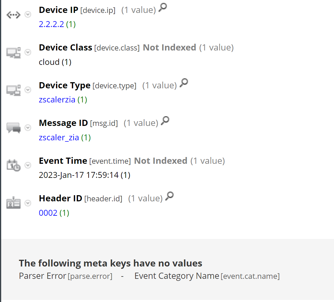
Task: Expand the Device IP options dropdown arrow
Action: click(x=28, y=15)
